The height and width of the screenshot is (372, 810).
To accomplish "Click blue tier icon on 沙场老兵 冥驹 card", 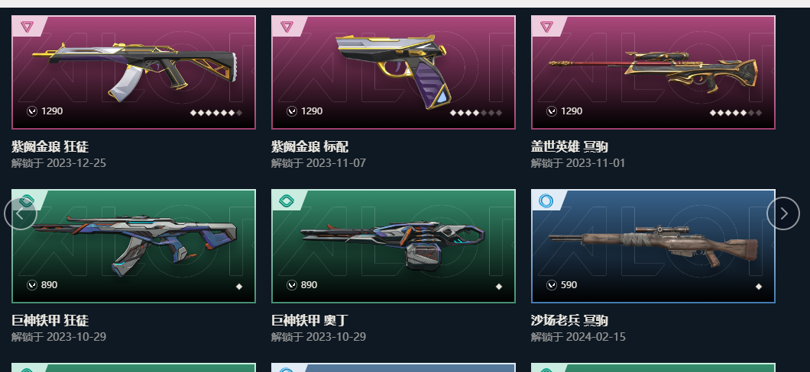I will click(546, 200).
